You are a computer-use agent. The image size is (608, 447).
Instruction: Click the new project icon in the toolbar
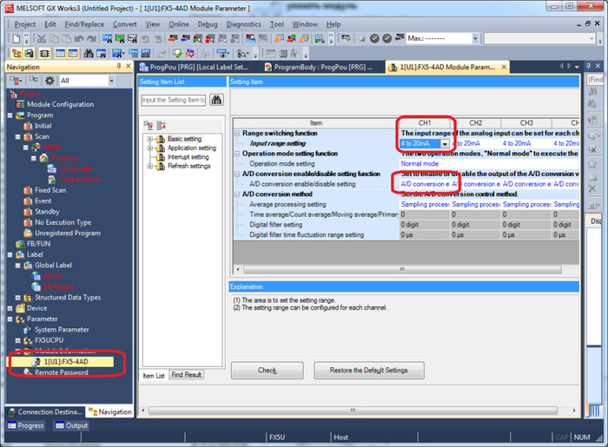click(x=18, y=38)
